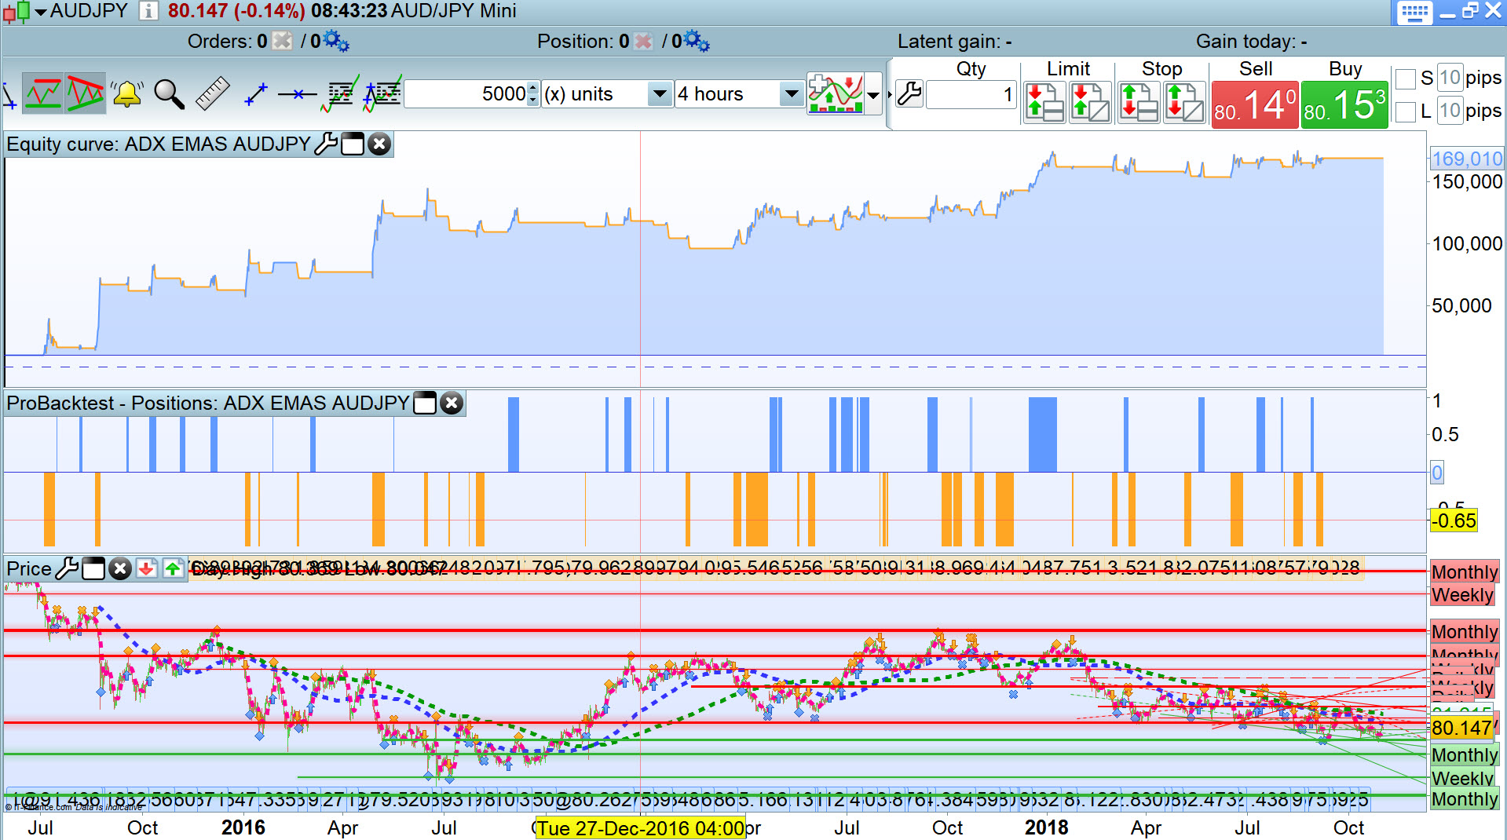The image size is (1507, 840).
Task: Click the Latent gain readout
Action: 955,42
